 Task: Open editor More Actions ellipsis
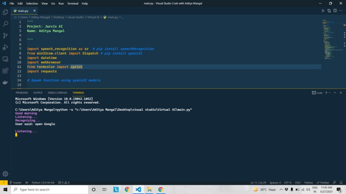click(x=341, y=11)
